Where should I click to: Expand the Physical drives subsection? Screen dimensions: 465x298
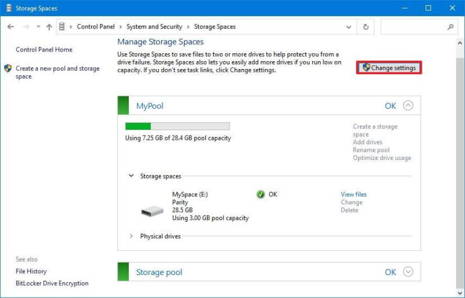tap(131, 236)
